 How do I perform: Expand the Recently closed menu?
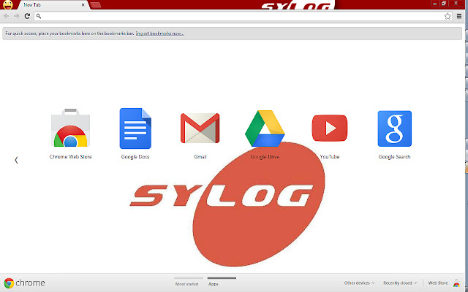(x=400, y=283)
